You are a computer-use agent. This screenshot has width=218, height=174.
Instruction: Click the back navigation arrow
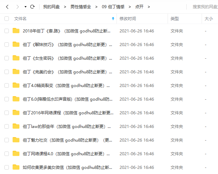(x=7, y=7)
